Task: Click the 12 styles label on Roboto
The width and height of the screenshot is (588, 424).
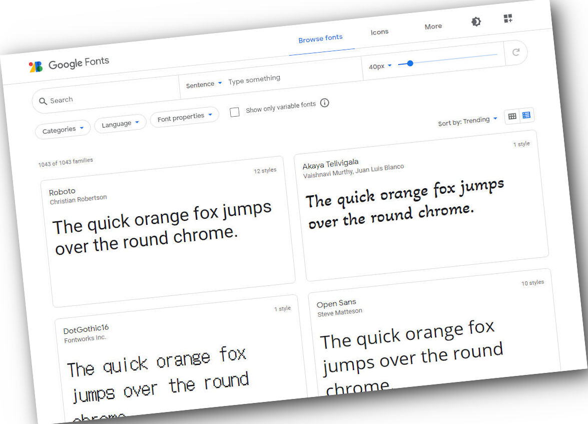Action: click(265, 170)
